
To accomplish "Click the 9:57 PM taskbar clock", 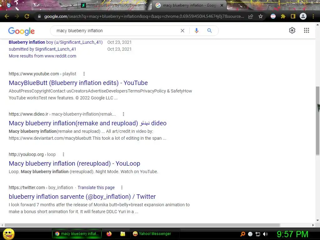I will tap(292, 234).
